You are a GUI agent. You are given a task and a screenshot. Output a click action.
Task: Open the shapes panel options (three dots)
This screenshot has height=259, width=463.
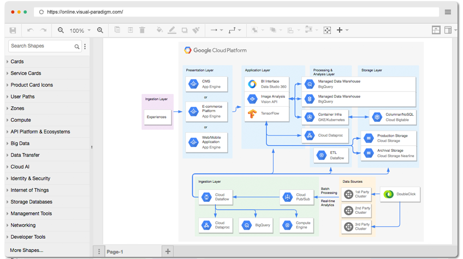coord(85,46)
